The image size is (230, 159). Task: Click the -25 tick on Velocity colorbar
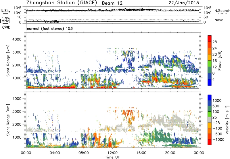[x=216, y=123]
